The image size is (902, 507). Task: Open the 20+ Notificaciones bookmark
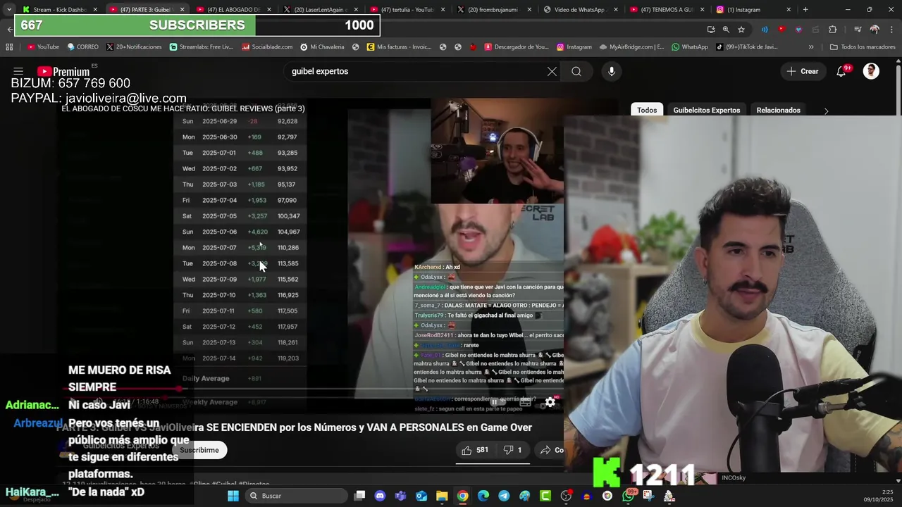pyautogui.click(x=134, y=47)
